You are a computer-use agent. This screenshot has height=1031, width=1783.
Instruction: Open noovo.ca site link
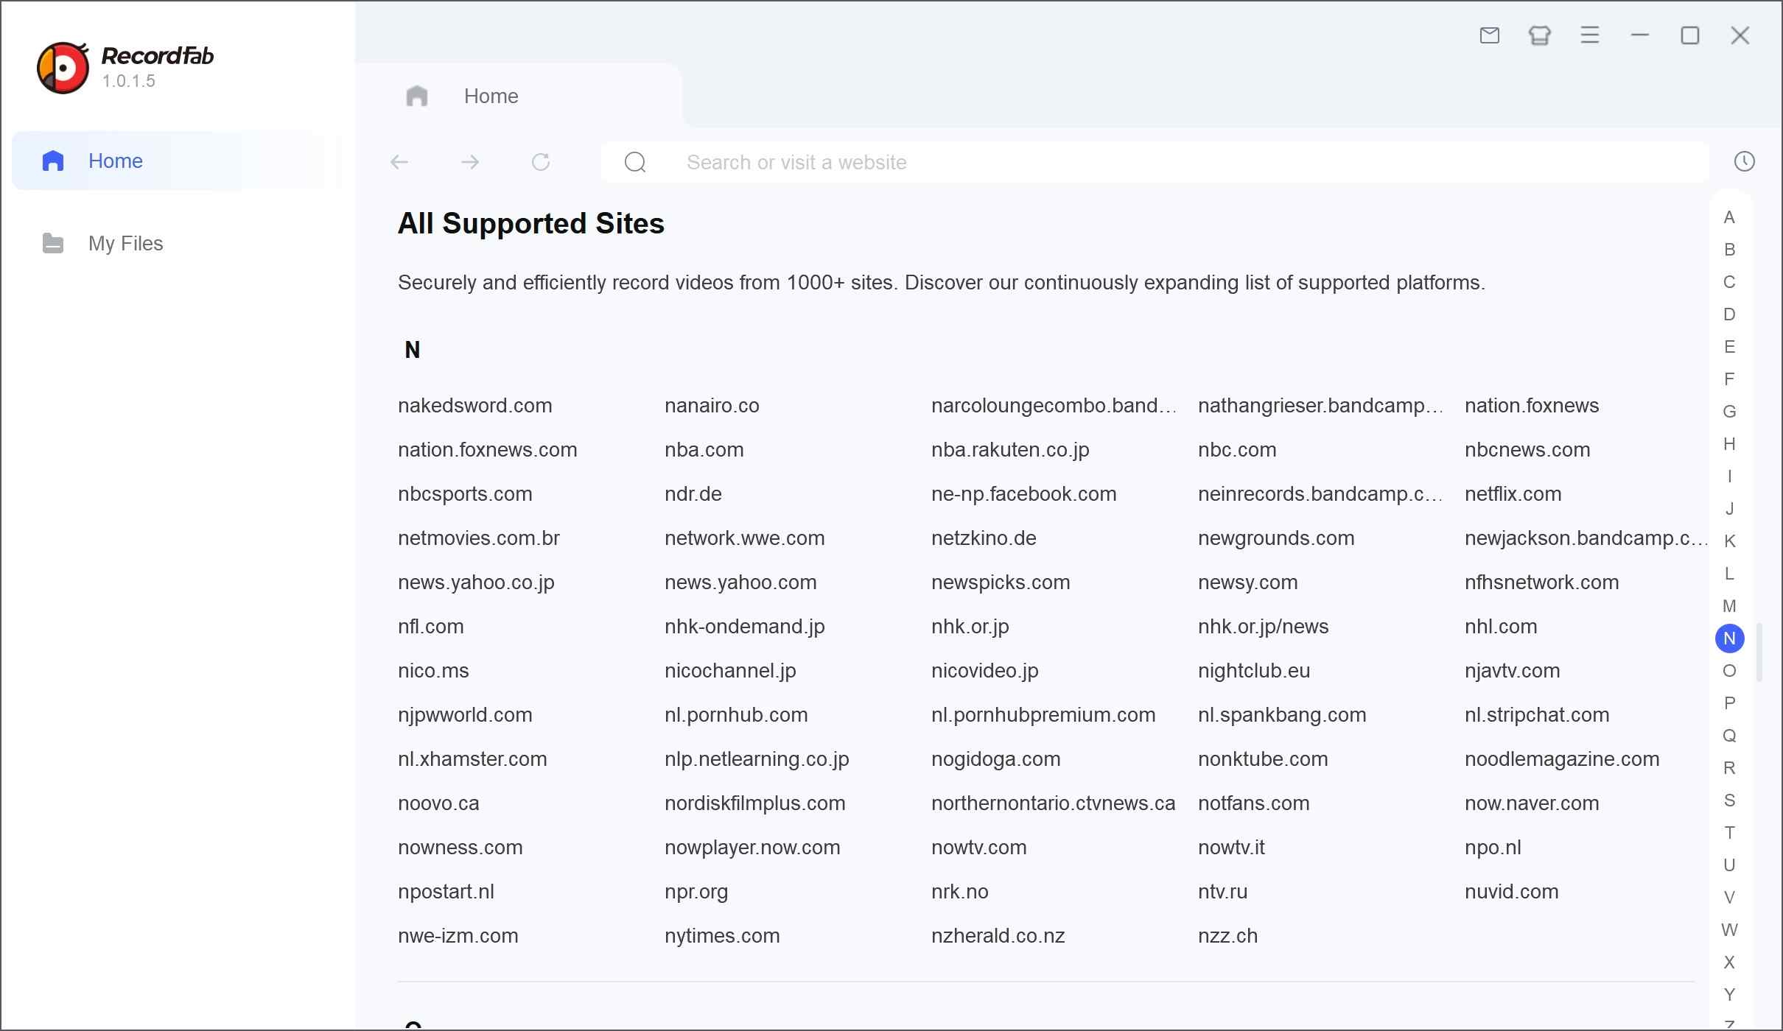point(438,803)
